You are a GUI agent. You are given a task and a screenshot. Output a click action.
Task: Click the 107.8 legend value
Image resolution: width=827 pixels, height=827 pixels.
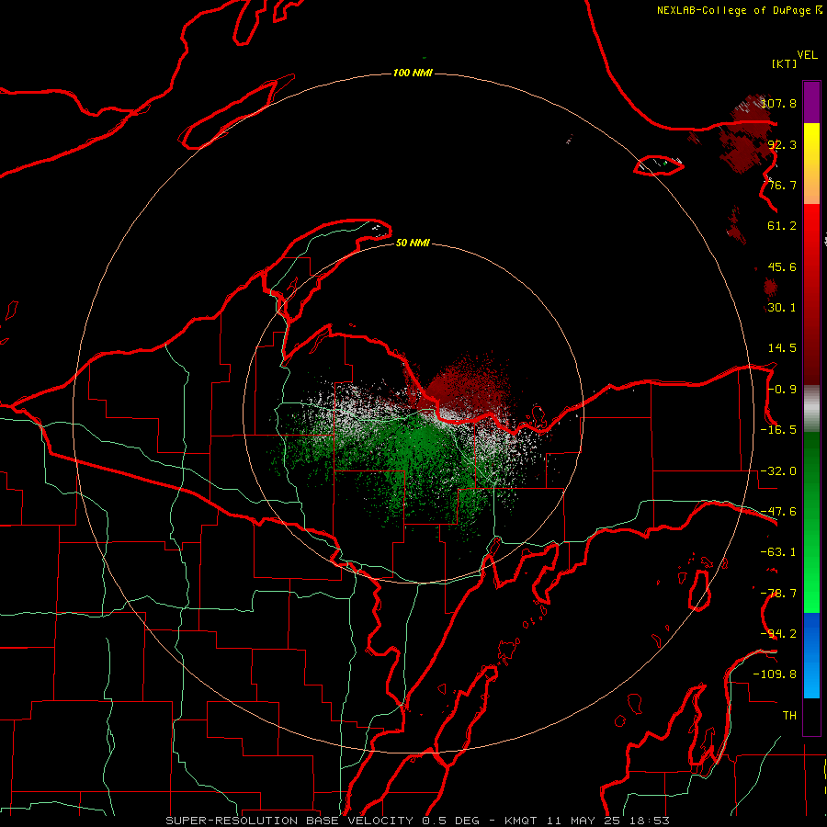[x=778, y=103]
